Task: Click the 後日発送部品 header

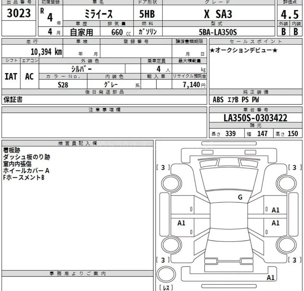Action: coord(104,92)
